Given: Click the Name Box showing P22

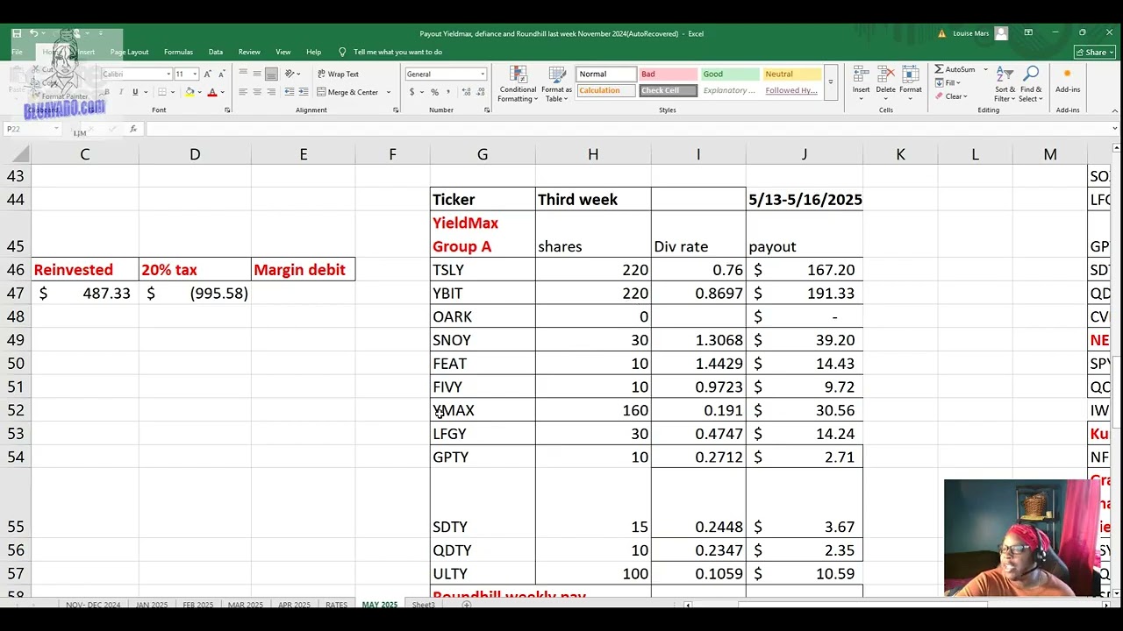Looking at the screenshot, I should pyautogui.click(x=31, y=129).
